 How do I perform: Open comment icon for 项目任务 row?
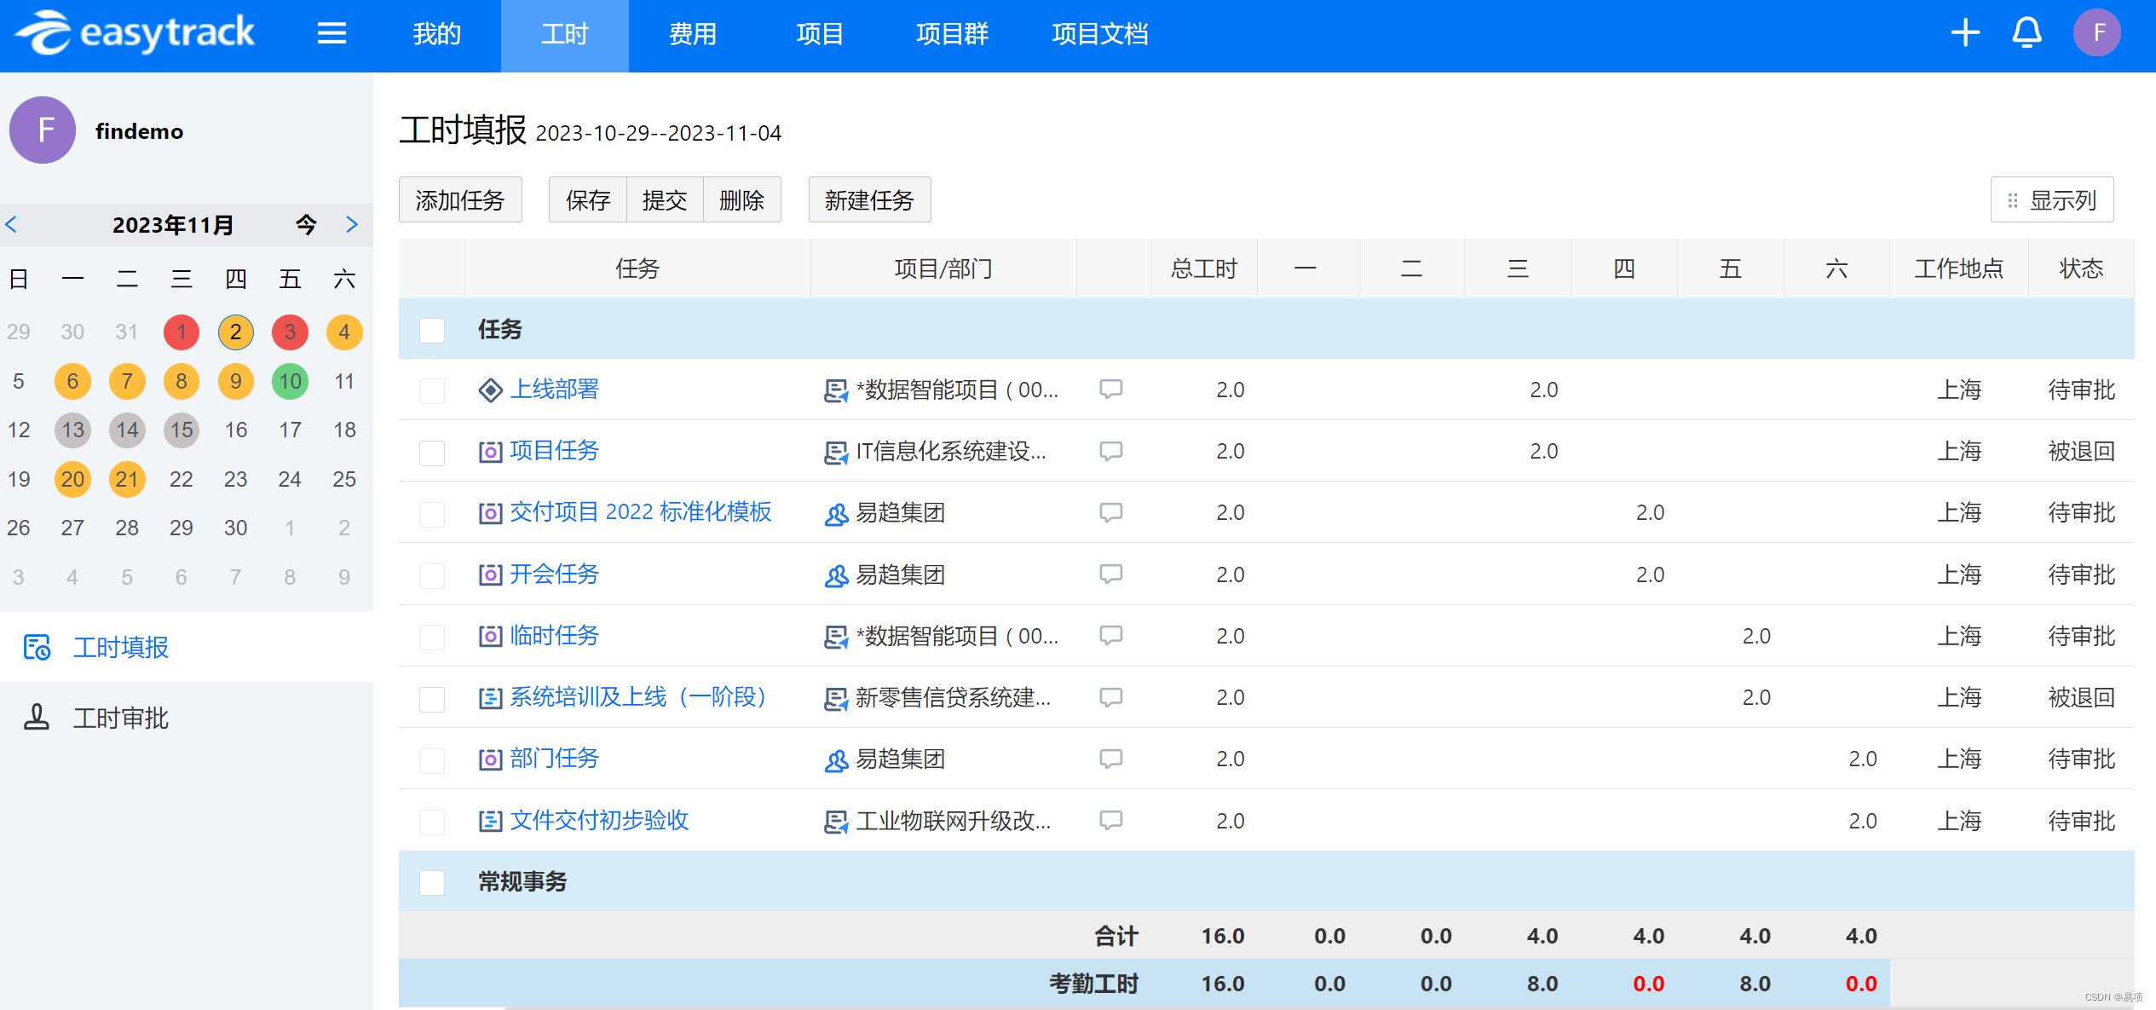point(1110,451)
